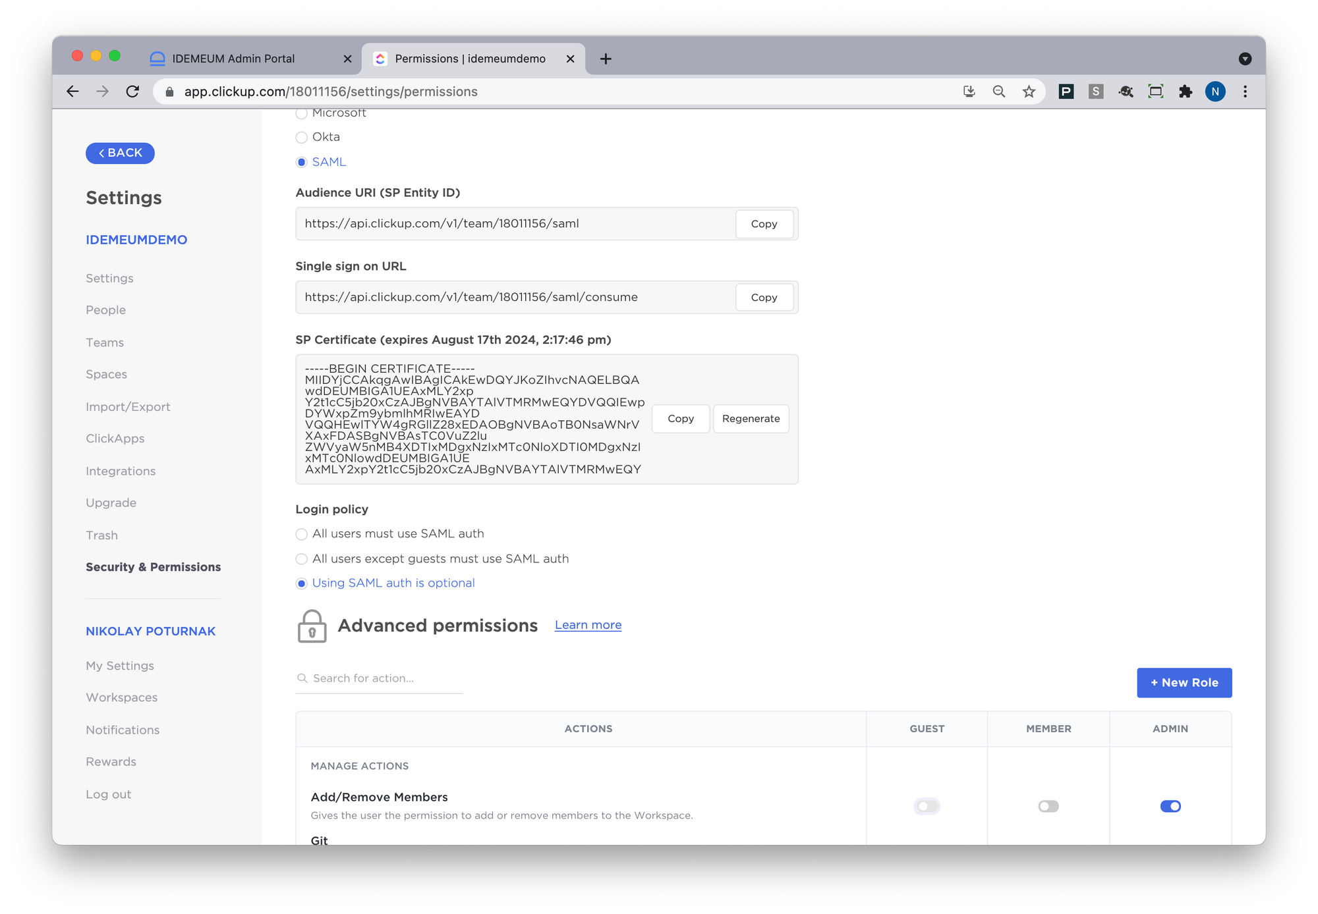The width and height of the screenshot is (1318, 914).
Task: Open Trash in the sidebar
Action: [x=101, y=535]
